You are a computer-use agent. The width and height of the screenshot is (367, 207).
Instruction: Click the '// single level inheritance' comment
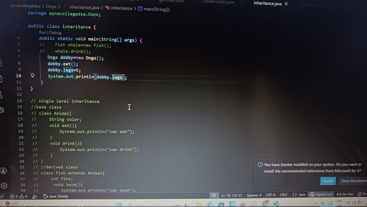click(x=65, y=101)
